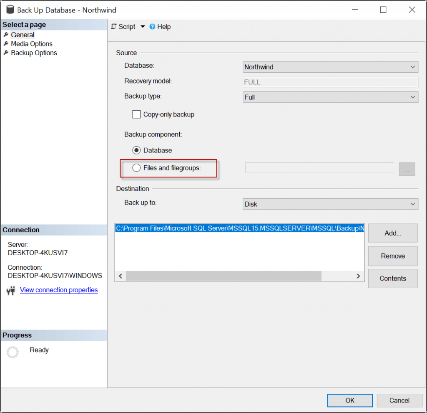The height and width of the screenshot is (413, 427).
Task: Click the right arrow of the horizontal scrollbar
Action: pos(358,276)
